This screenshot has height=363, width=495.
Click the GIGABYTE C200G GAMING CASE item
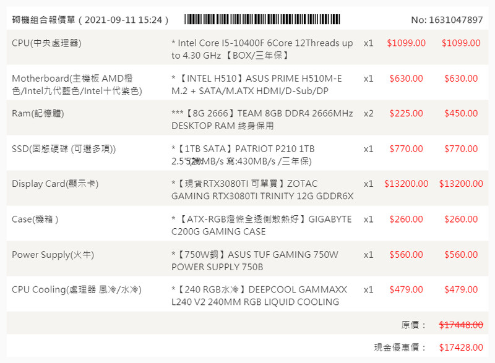[261, 226]
